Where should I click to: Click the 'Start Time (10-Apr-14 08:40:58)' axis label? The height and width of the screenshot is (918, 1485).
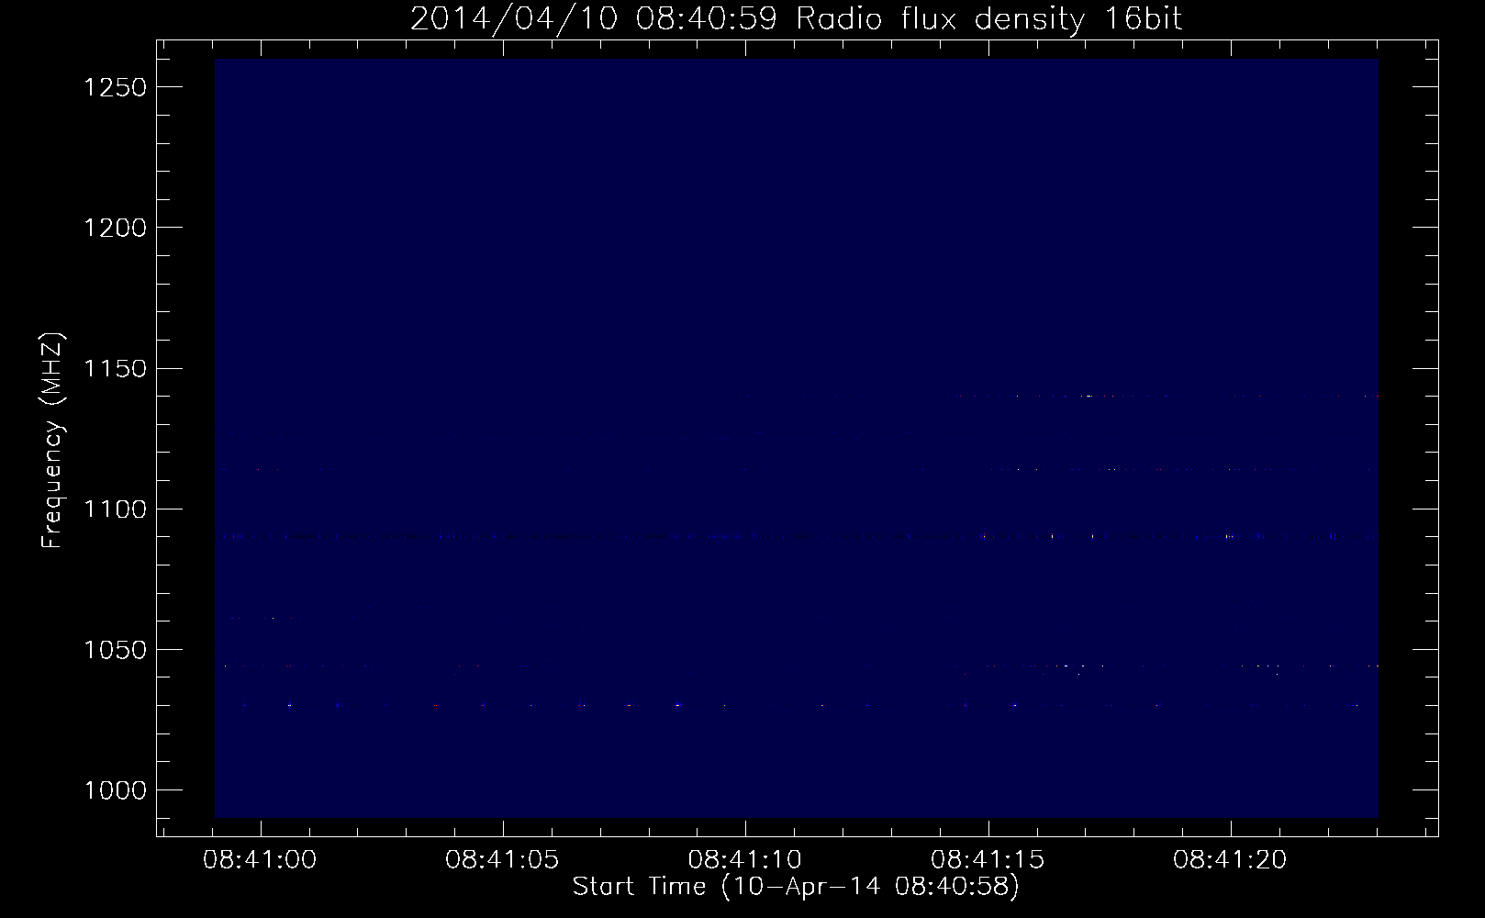(796, 887)
